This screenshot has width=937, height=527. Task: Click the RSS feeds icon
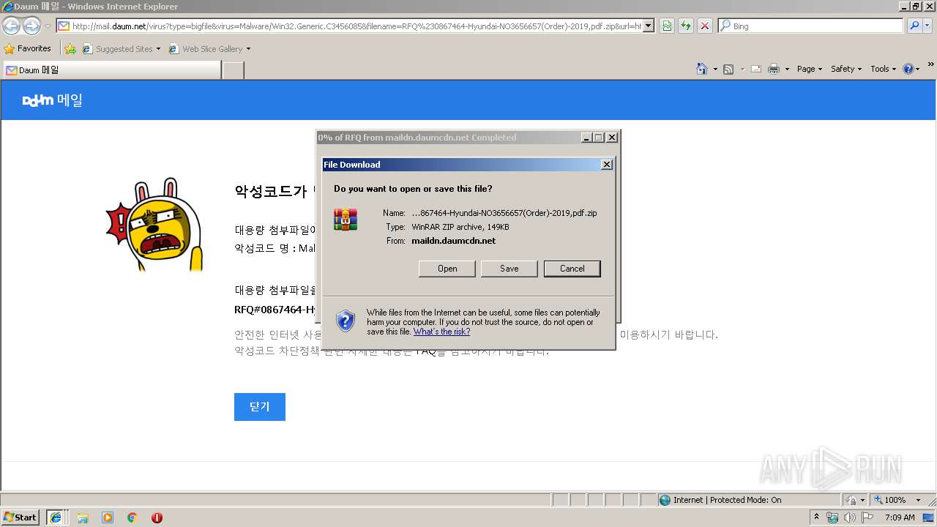click(x=728, y=69)
